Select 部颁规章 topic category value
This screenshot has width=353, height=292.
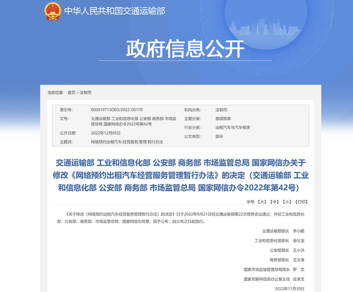[223, 119]
